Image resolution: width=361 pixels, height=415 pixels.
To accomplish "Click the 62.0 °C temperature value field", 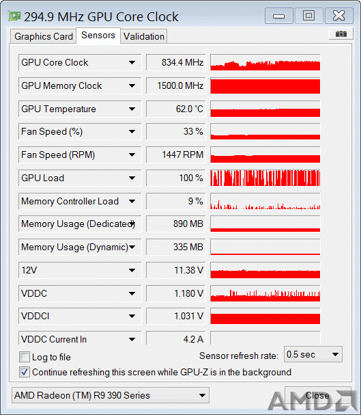I will coord(175,109).
